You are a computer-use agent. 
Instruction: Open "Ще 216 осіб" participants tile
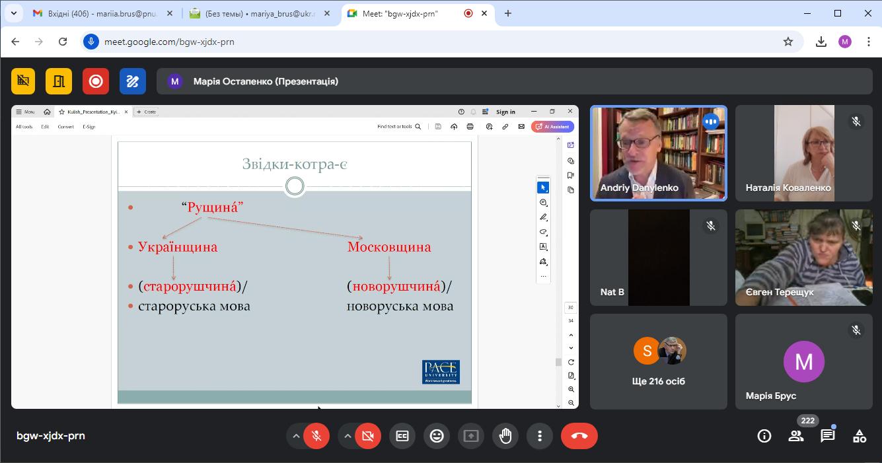[659, 361]
